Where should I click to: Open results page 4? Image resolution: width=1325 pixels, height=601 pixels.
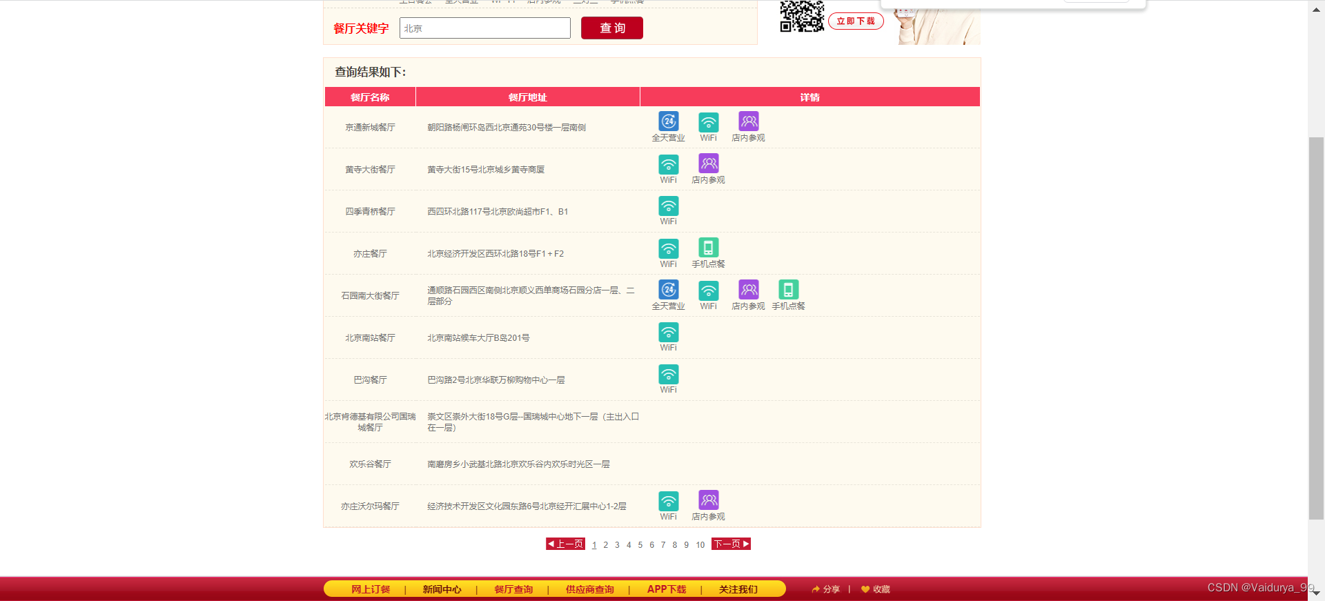pyautogui.click(x=629, y=545)
